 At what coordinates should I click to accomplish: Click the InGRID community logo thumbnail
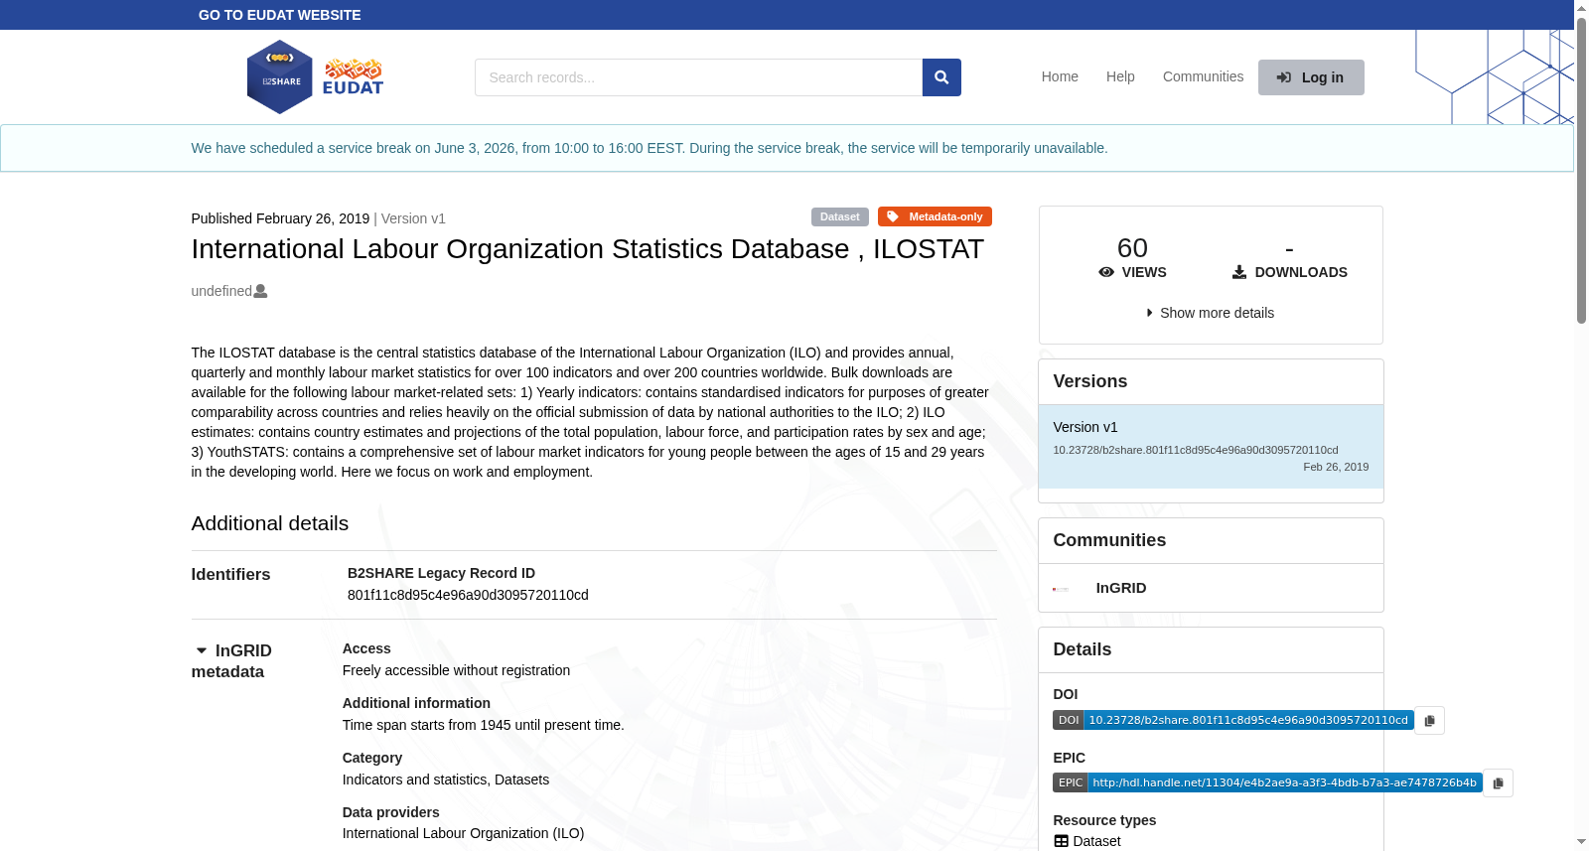[x=1061, y=589]
